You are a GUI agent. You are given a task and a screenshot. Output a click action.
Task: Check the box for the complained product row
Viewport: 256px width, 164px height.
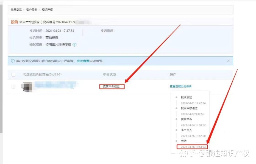click(x=13, y=87)
